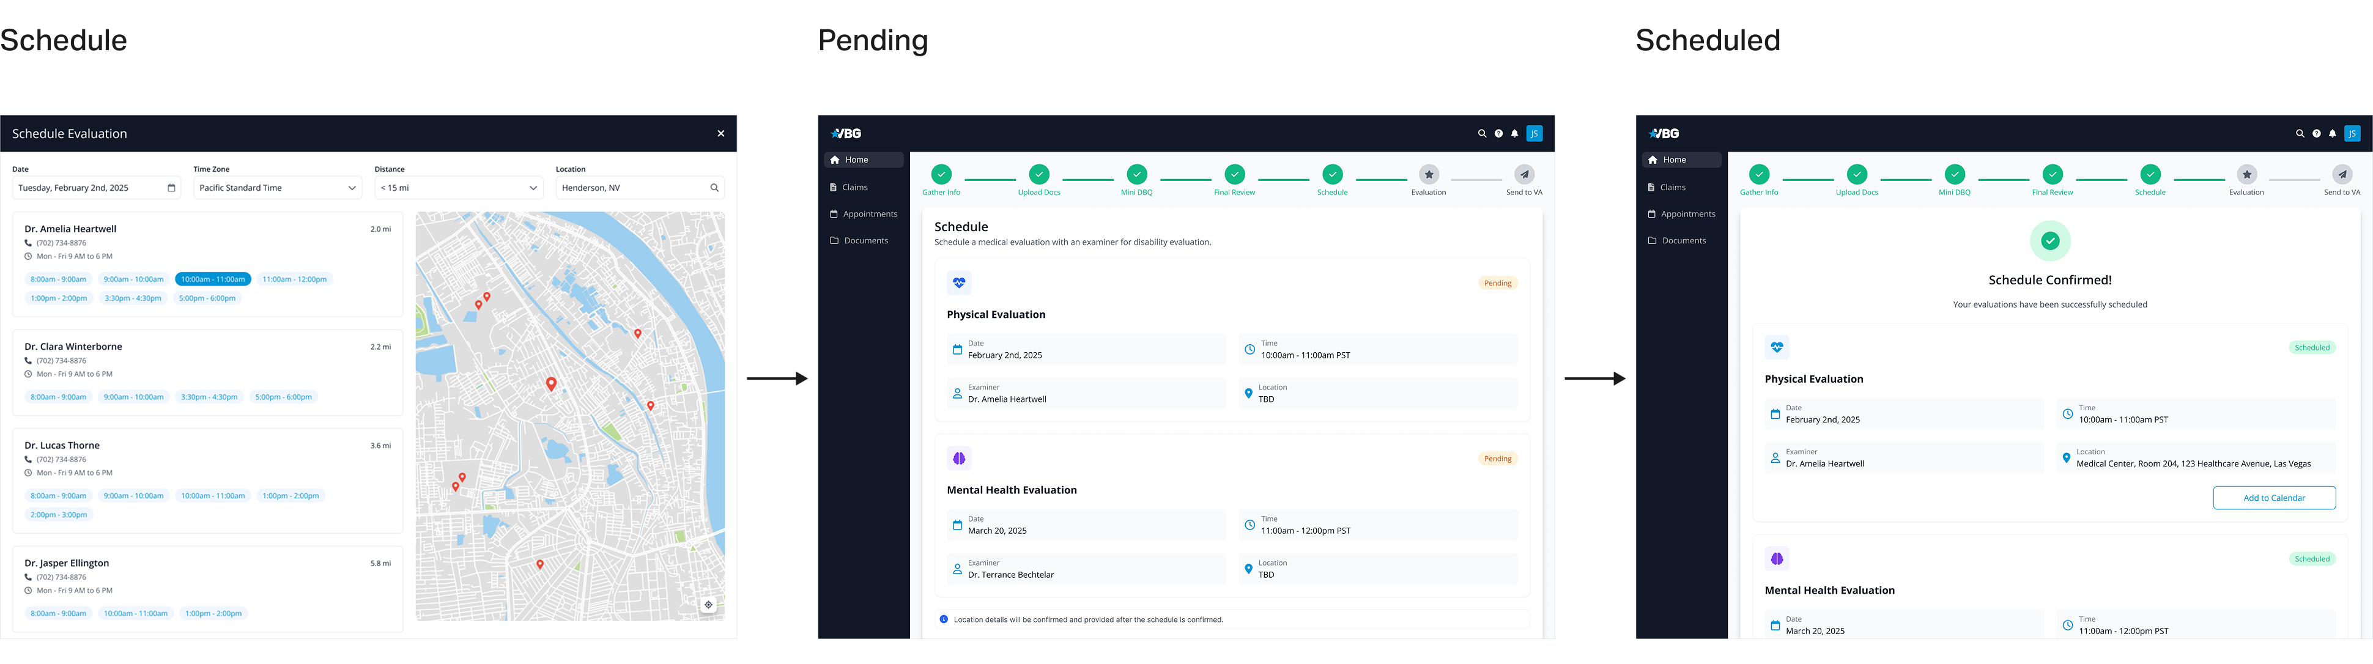Click the VBG logo in the Pending screen
This screenshot has height=664, width=2373.
point(846,133)
